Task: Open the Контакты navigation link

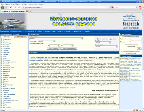Action: (x=78, y=31)
